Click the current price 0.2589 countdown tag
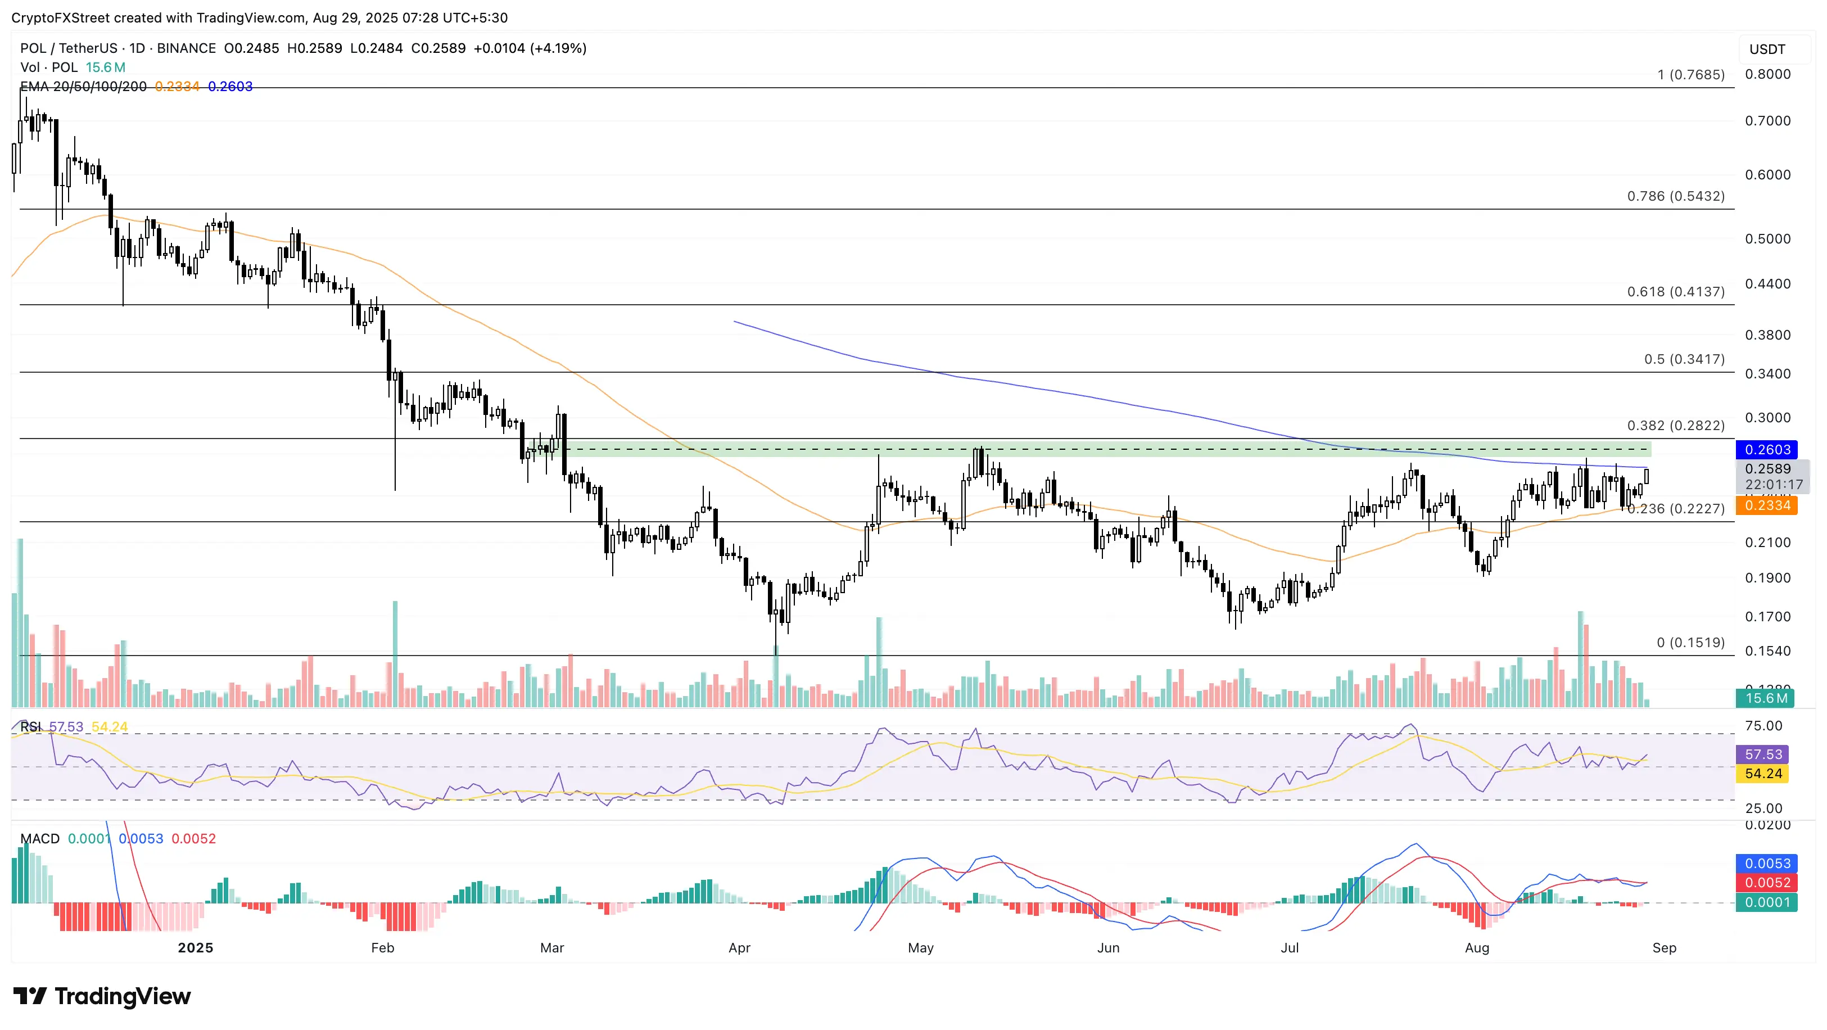 point(1772,477)
